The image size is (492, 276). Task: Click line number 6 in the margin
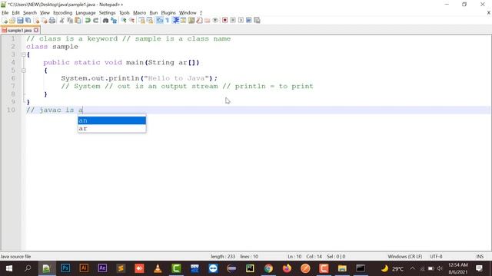[13, 78]
